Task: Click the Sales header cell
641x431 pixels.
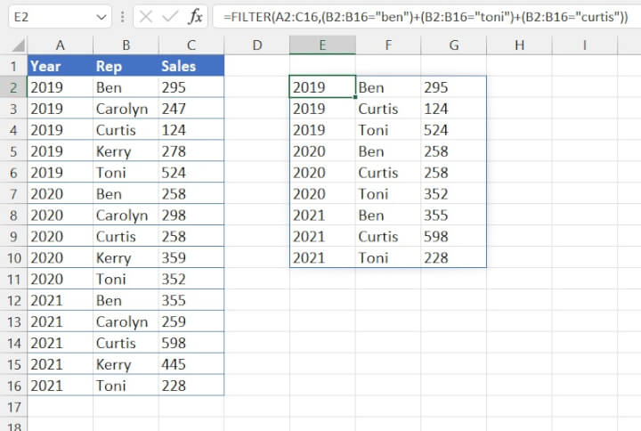Action: click(x=191, y=66)
